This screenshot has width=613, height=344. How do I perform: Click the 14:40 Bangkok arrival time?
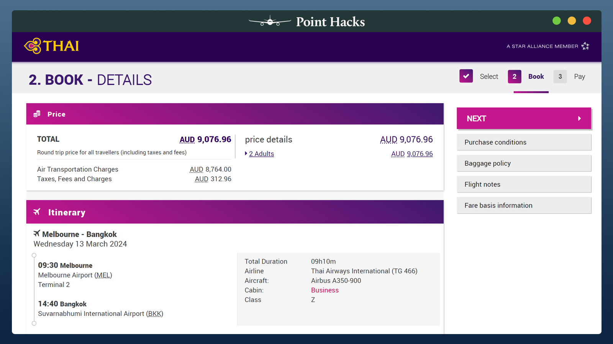(x=62, y=304)
